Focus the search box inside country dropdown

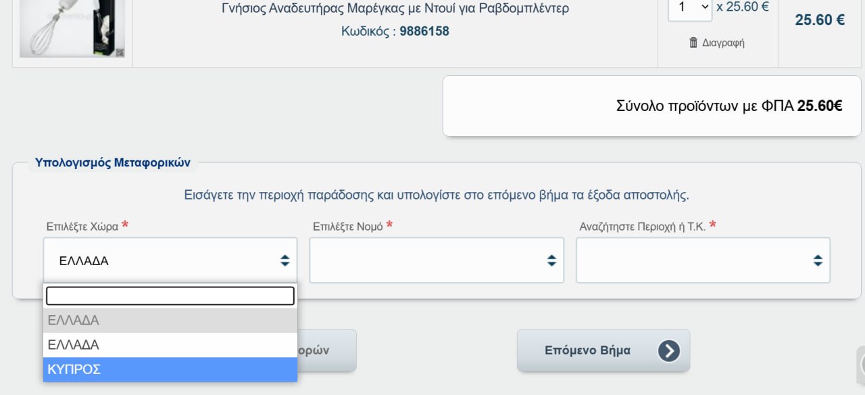(x=170, y=296)
